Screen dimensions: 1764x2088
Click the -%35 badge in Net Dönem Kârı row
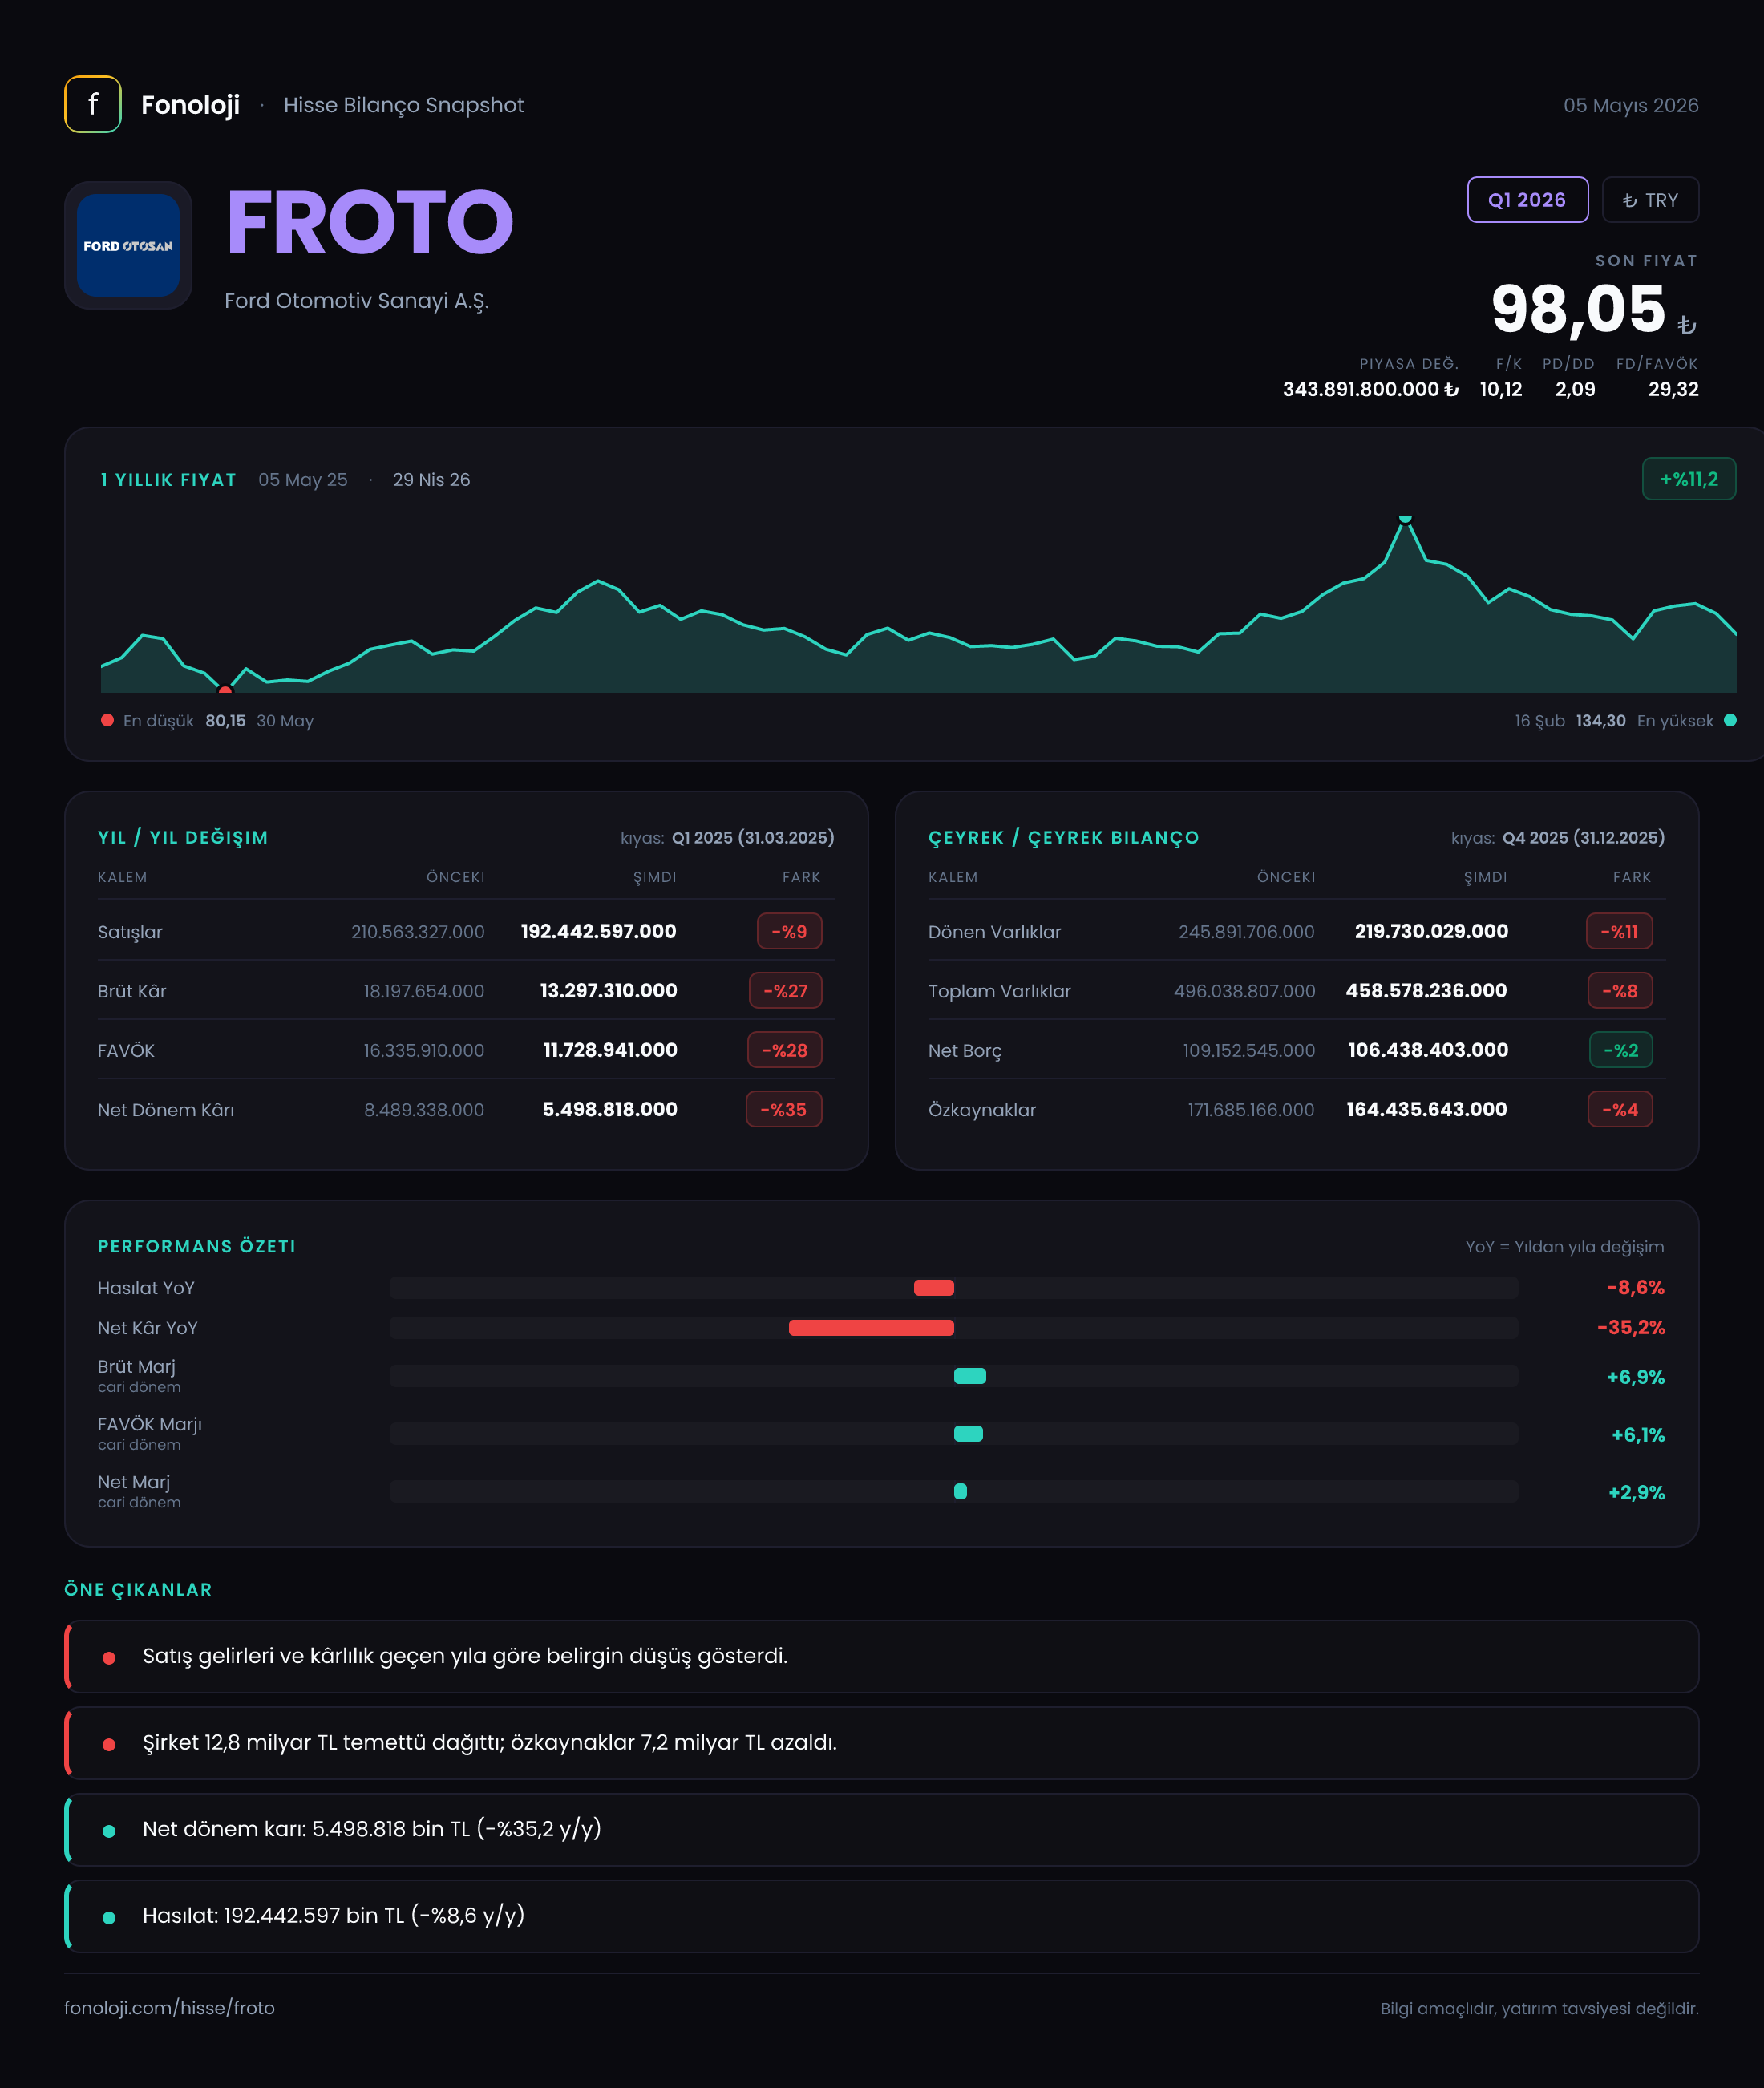pos(784,1109)
